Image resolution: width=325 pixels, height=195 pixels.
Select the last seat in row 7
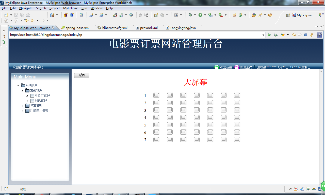(237, 140)
